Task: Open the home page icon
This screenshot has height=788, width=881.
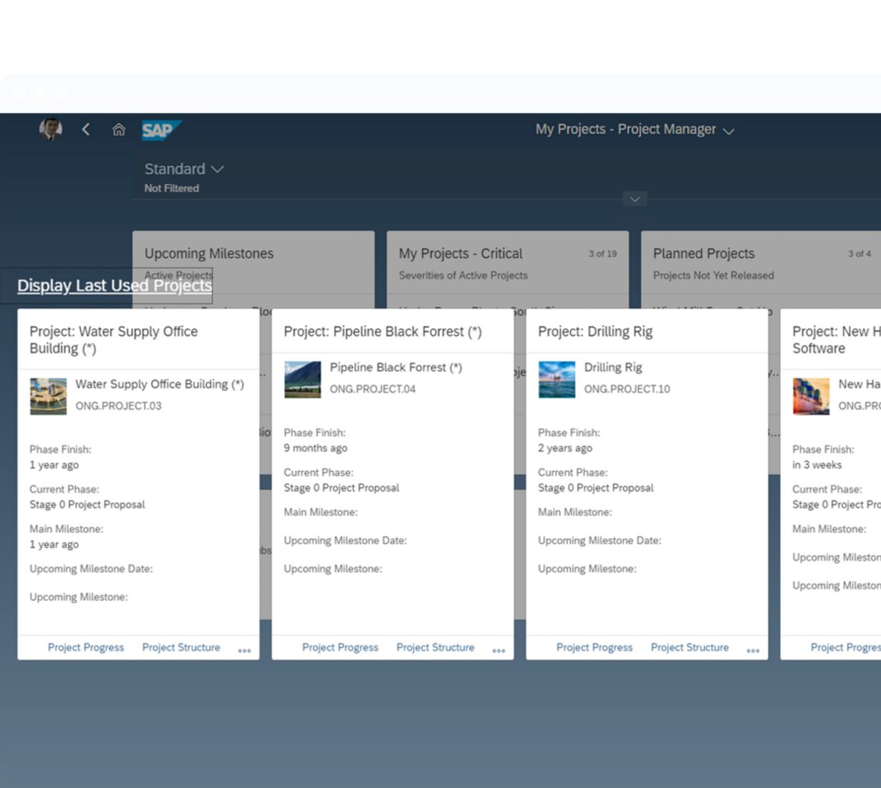Action: coord(119,130)
